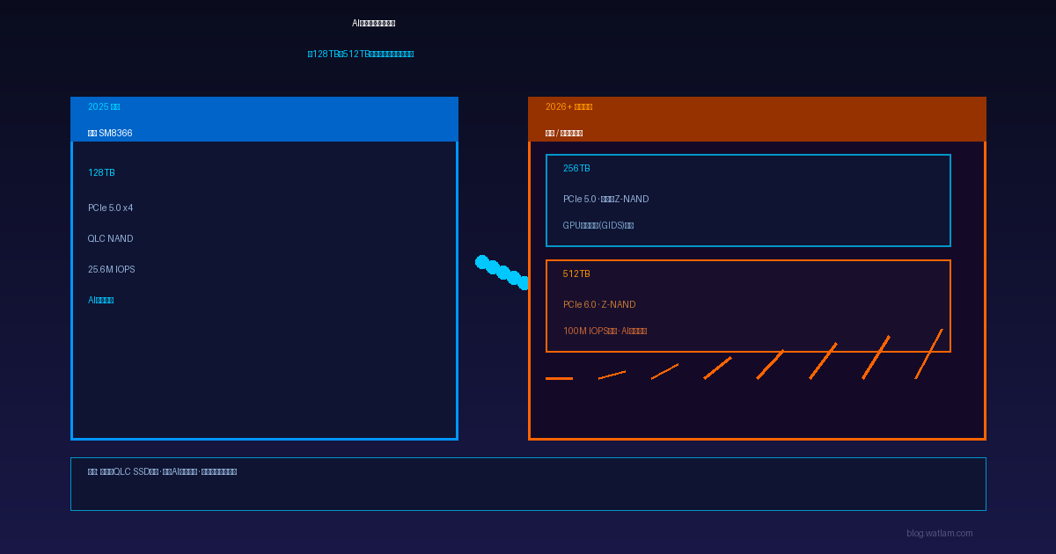Open the blog.watlam.com link
The image size is (1056, 554).
pos(939,533)
